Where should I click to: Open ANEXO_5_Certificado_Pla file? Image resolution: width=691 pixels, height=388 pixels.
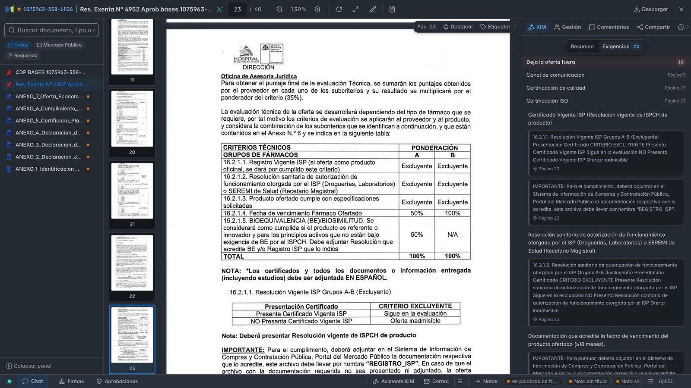click(51, 121)
